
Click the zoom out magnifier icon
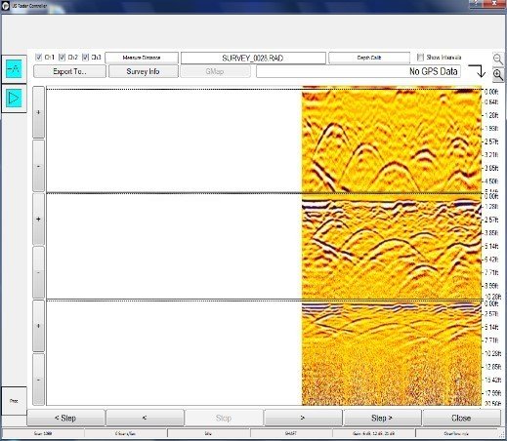(x=498, y=59)
